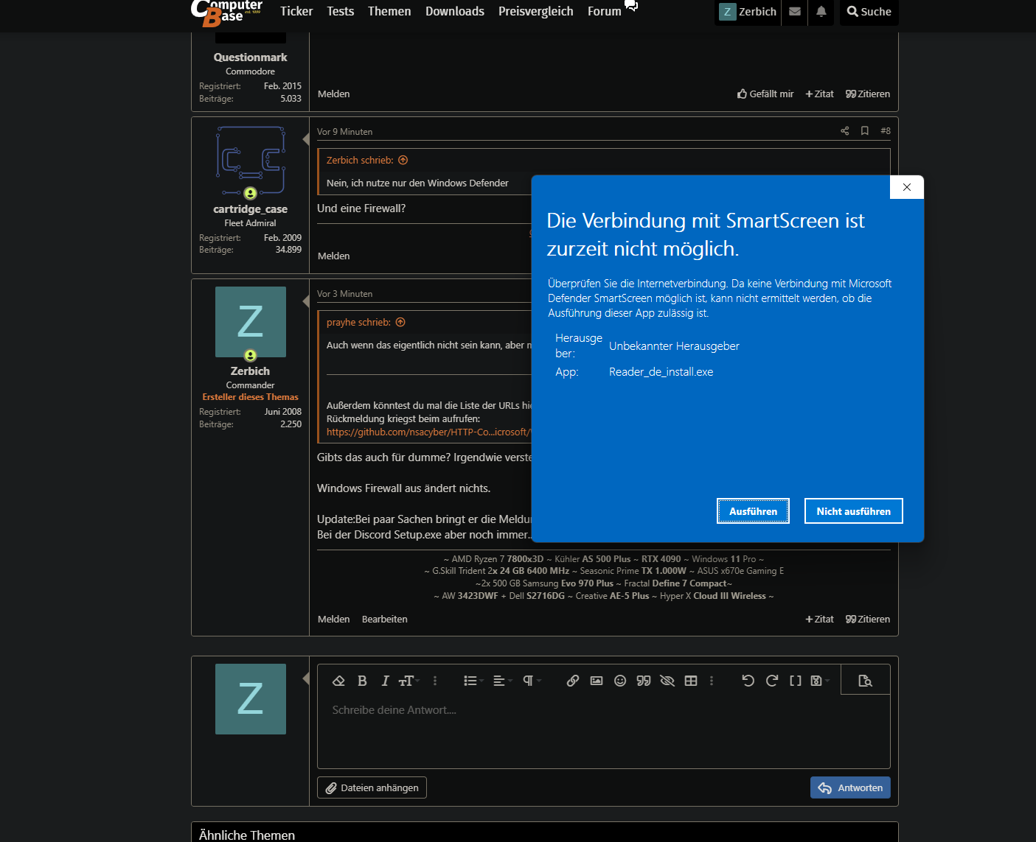
Task: Redo edit in reply editor
Action: 772,681
